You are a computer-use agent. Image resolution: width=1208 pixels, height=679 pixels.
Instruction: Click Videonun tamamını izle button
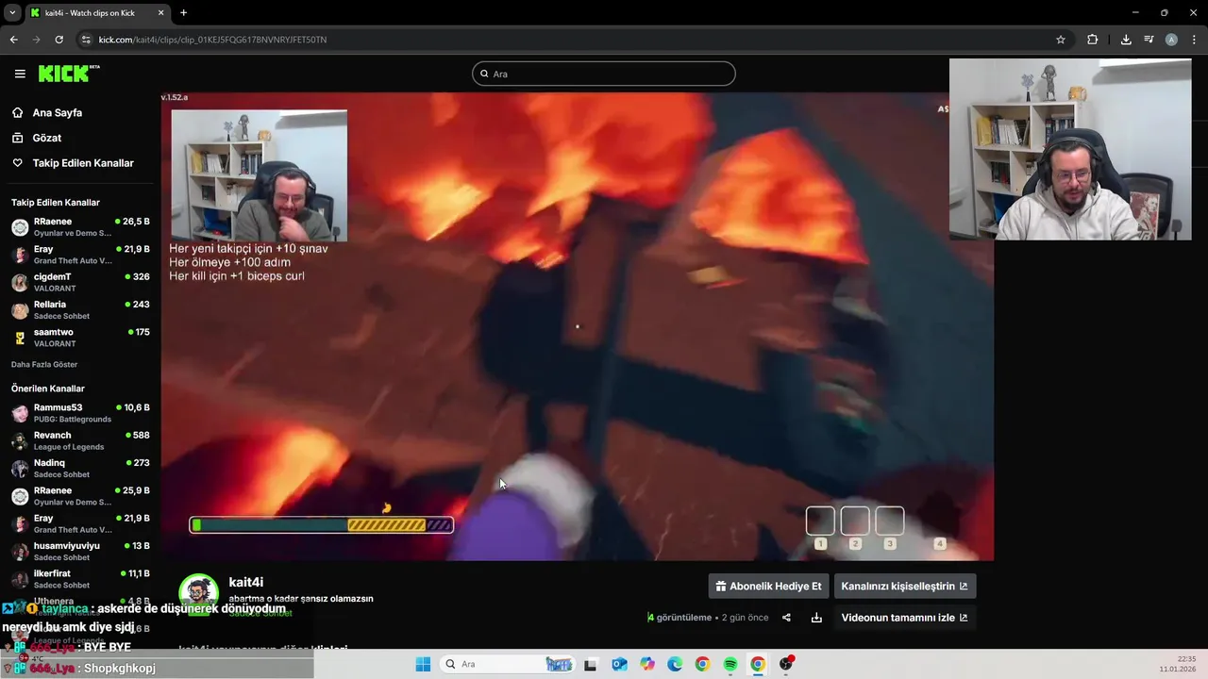pyautogui.click(x=905, y=618)
